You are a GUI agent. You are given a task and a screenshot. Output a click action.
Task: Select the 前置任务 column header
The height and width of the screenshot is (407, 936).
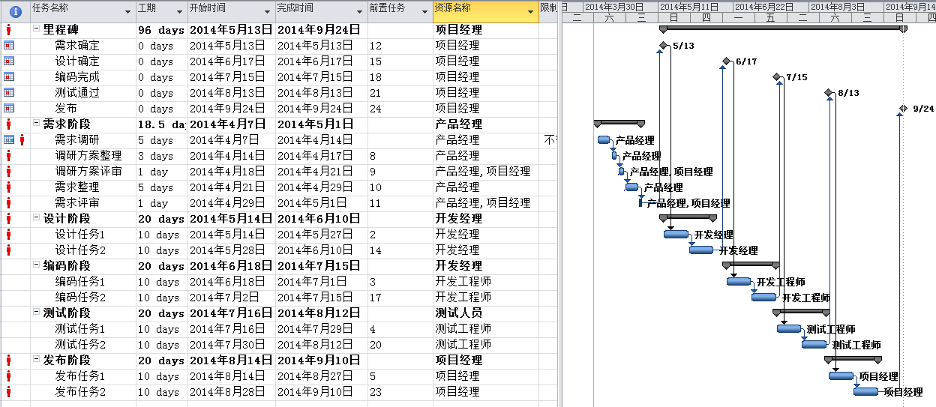400,11
